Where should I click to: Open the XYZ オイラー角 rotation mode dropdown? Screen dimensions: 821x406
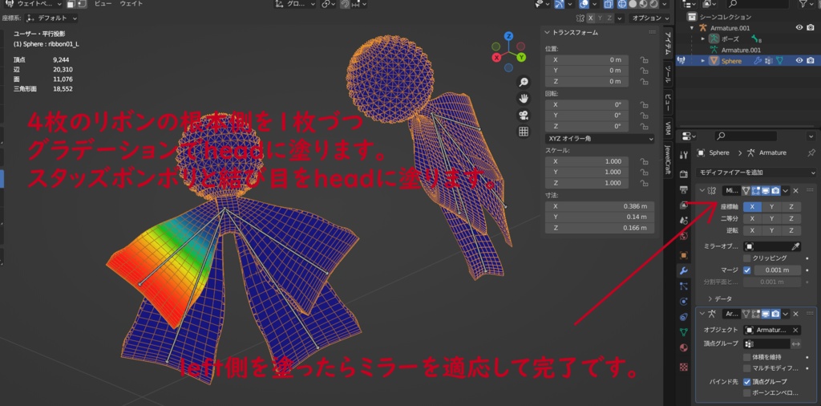(x=600, y=139)
